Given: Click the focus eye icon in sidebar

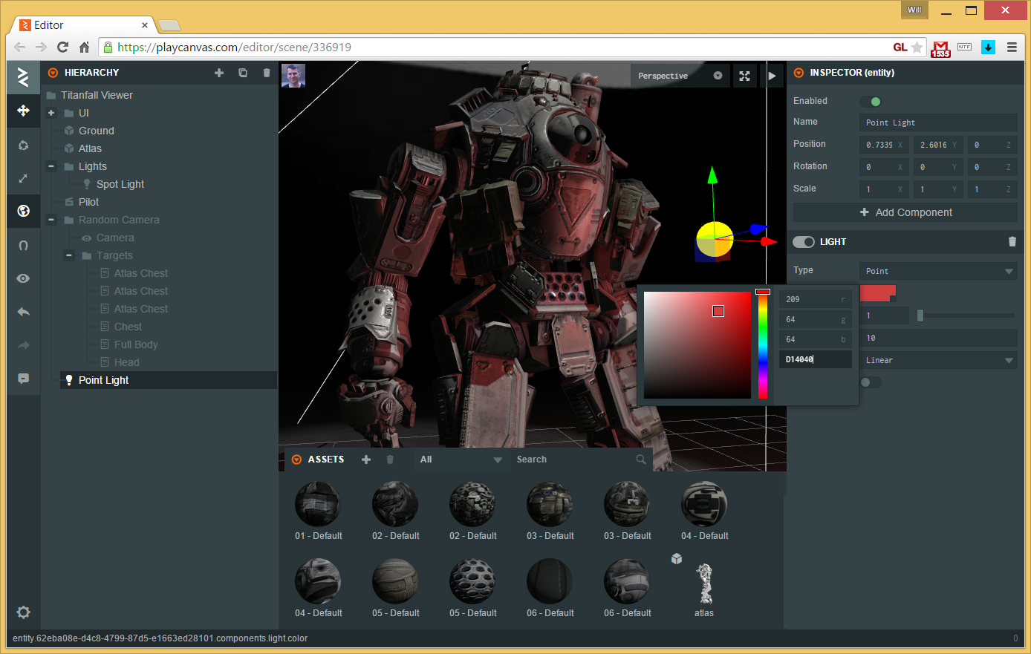Looking at the screenshot, I should pos(23,278).
